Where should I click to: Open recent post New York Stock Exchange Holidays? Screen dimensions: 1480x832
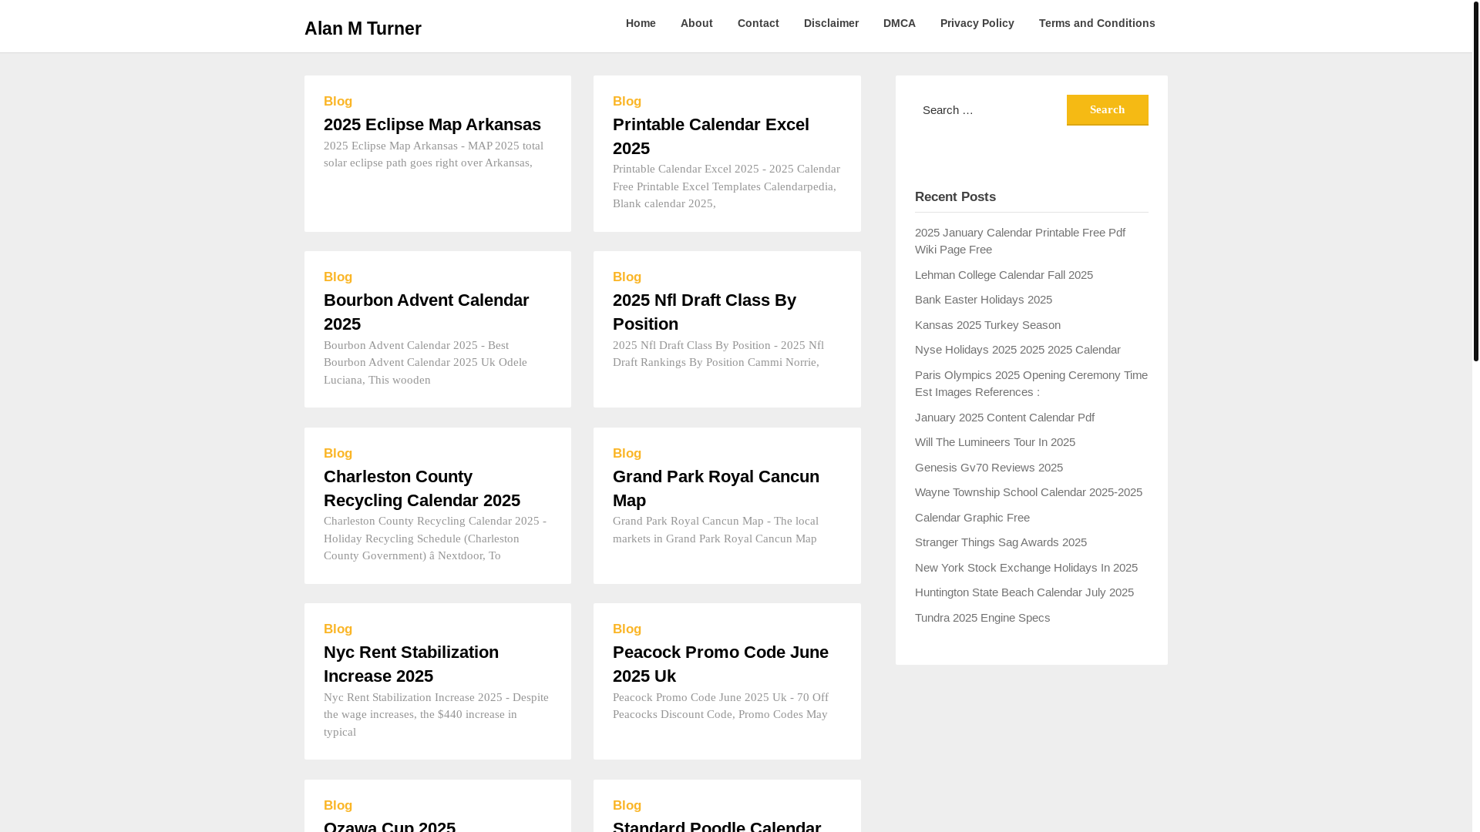[1026, 568]
